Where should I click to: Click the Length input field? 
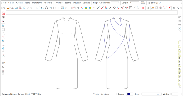click(134, 3)
